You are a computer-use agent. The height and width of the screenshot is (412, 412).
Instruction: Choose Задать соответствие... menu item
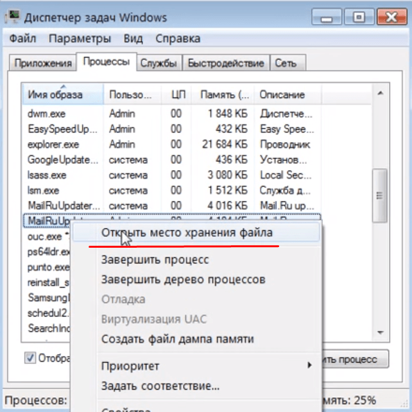tap(196, 386)
